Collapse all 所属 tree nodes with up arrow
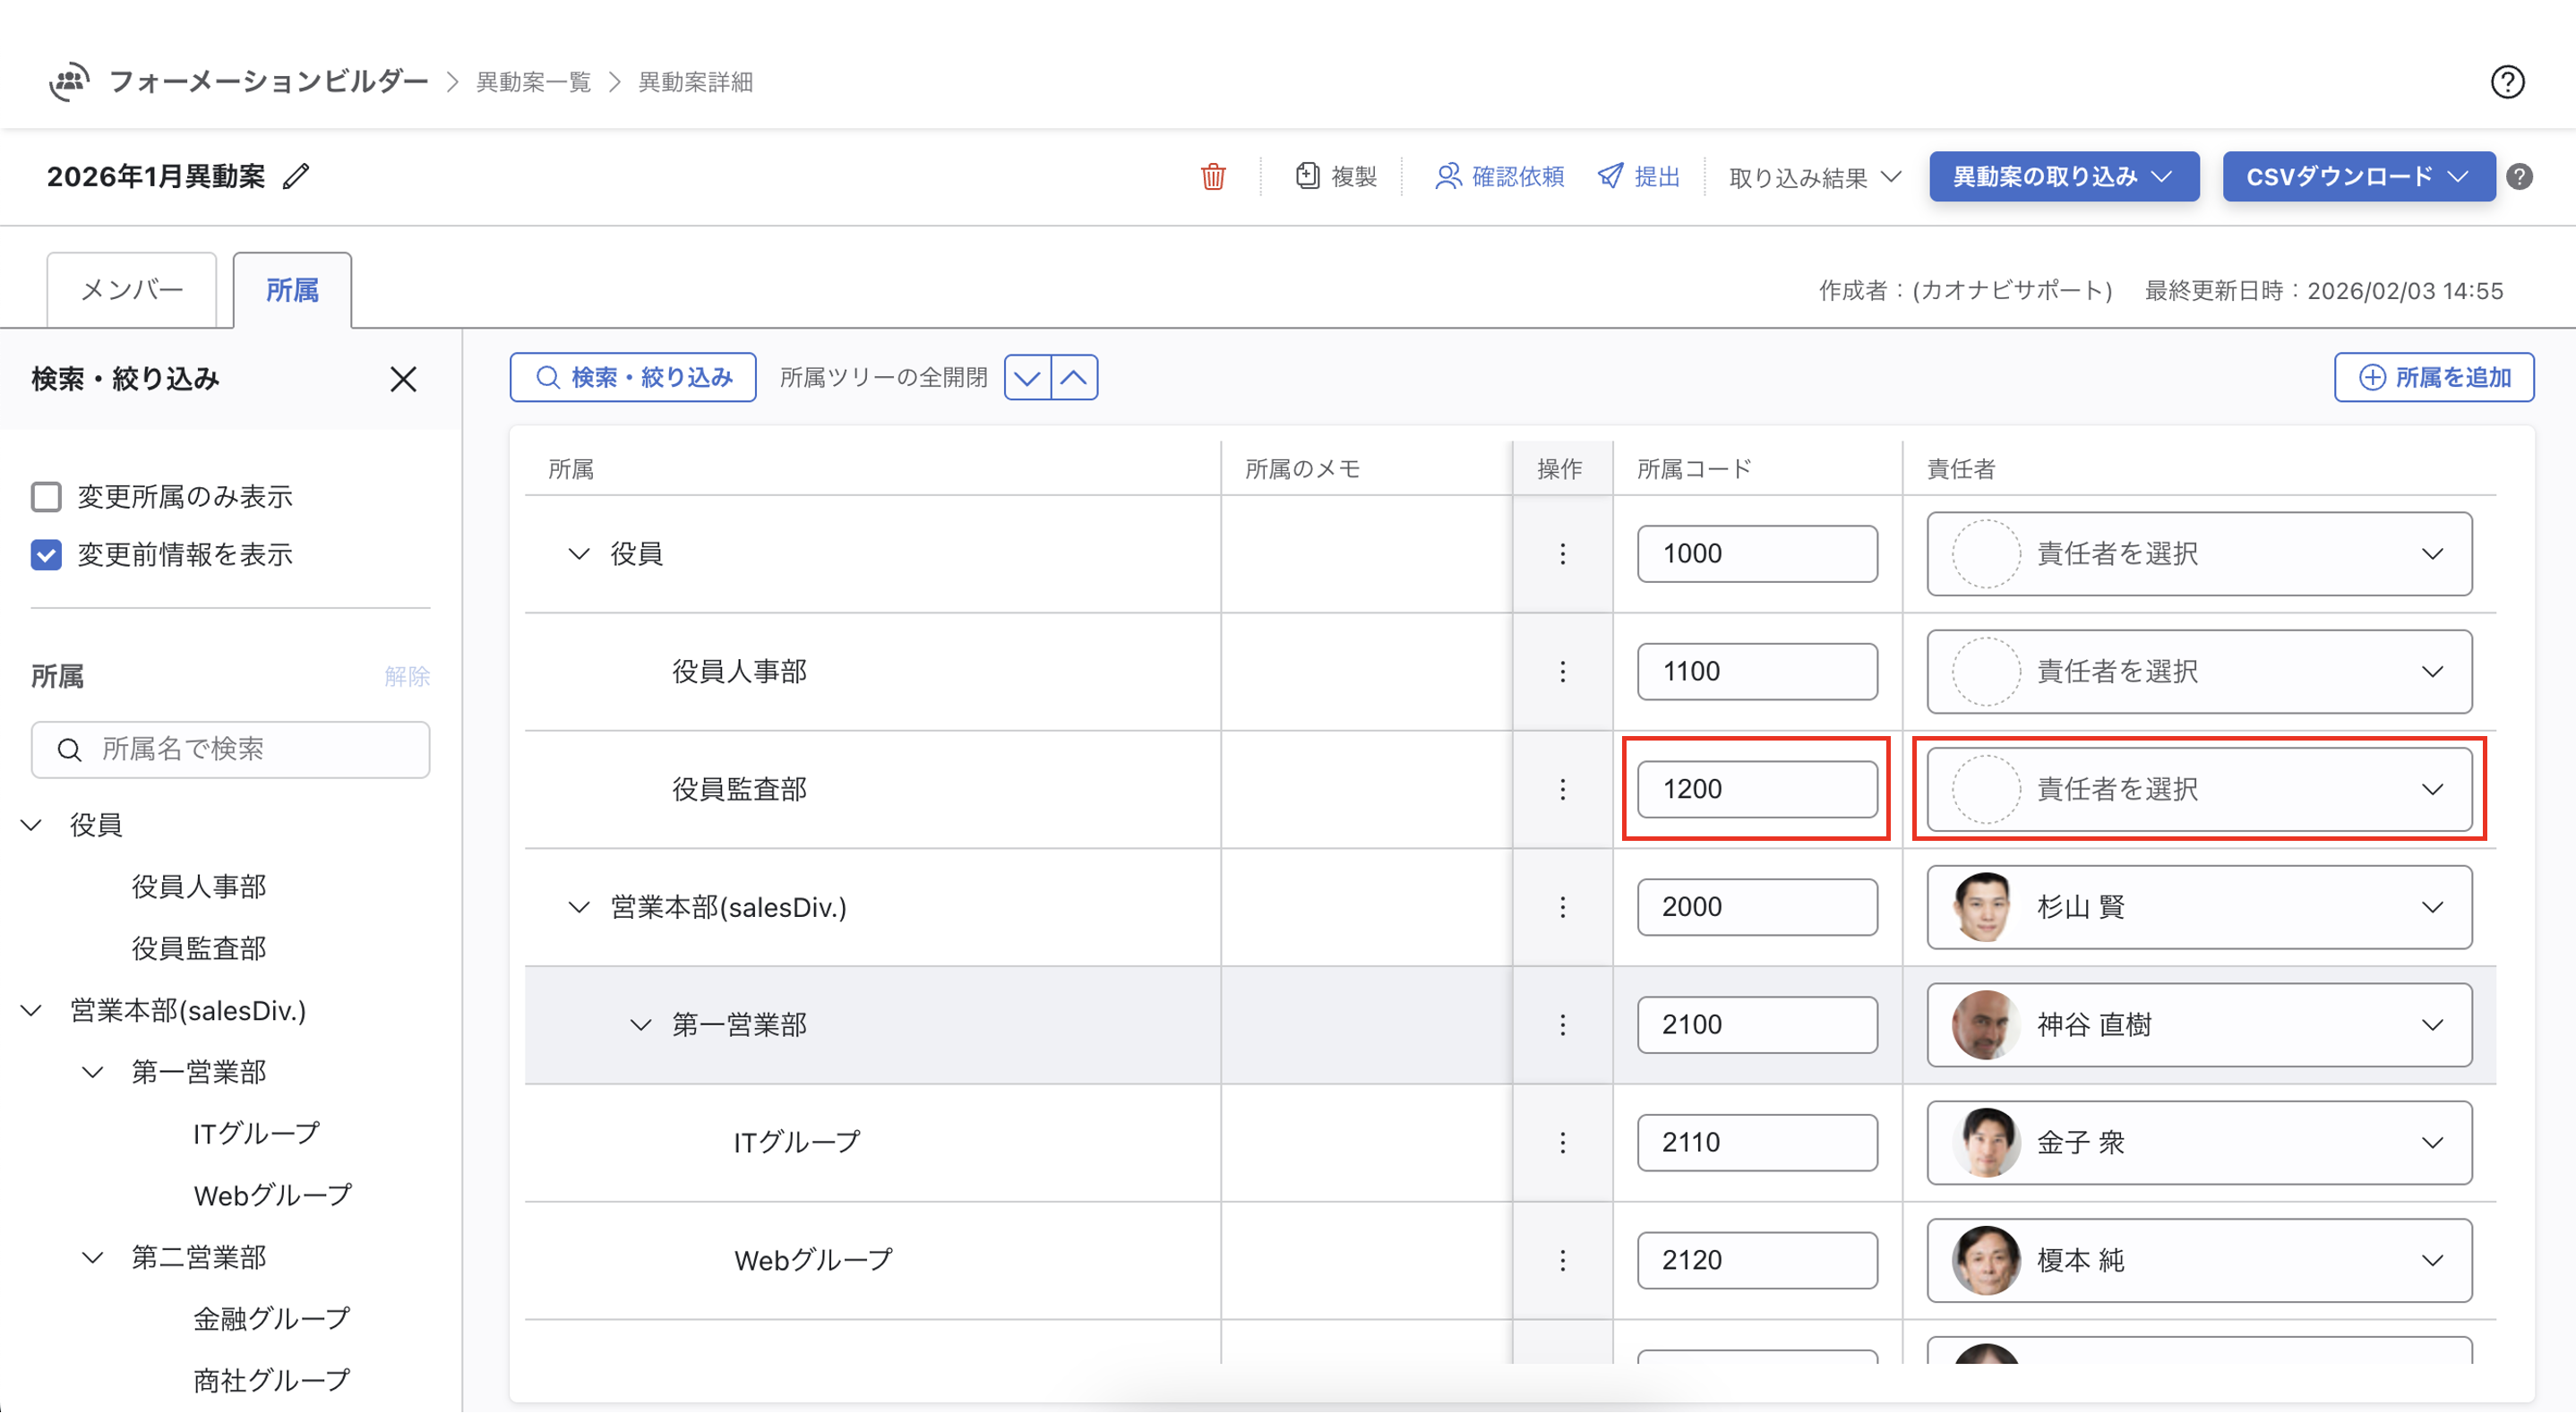Screen dimensions: 2576x1422 (x=1074, y=378)
